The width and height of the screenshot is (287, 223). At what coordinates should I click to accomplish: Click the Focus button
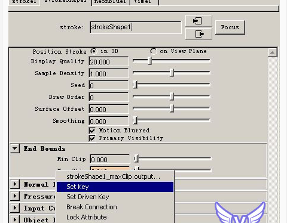(x=230, y=27)
